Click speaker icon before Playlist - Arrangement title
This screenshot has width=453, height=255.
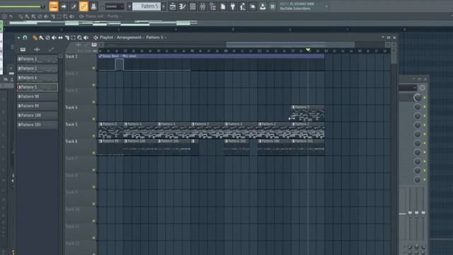pos(96,38)
